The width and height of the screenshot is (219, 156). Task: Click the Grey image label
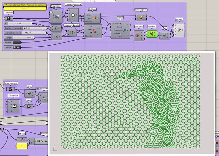click(x=56, y=6)
